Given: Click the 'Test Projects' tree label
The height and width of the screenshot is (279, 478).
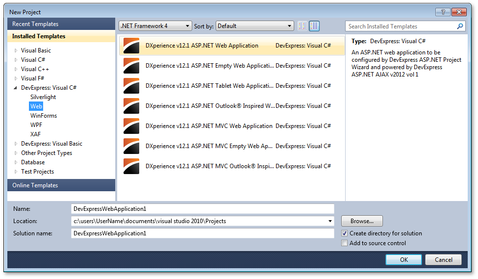Looking at the screenshot, I should 37,171.
